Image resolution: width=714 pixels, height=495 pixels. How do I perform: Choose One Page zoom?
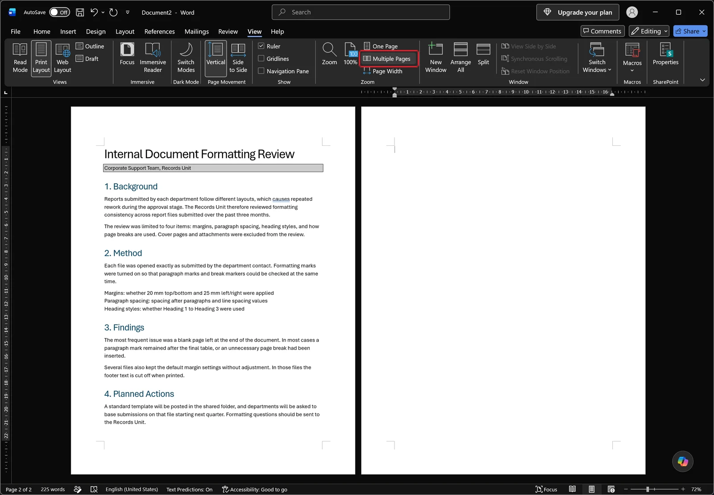coord(381,46)
